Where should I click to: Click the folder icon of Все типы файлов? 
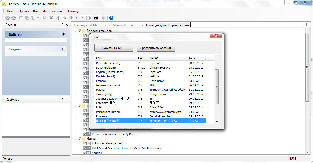(84, 31)
